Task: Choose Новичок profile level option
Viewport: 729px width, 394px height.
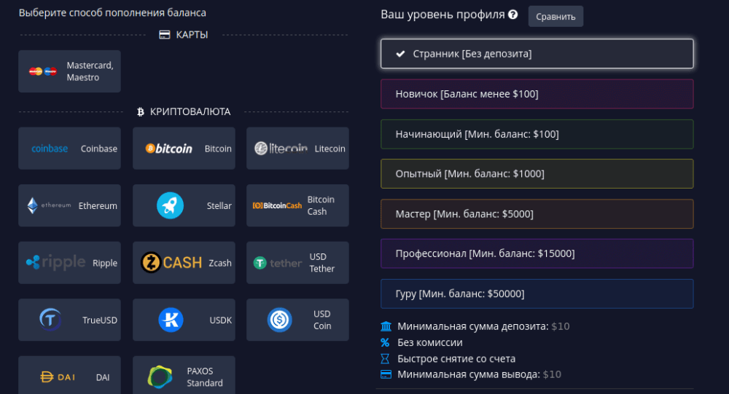Action: point(537,94)
